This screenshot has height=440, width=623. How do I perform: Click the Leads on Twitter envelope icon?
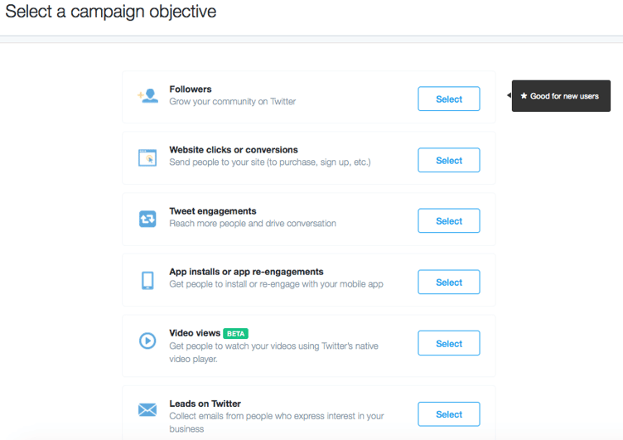click(147, 409)
